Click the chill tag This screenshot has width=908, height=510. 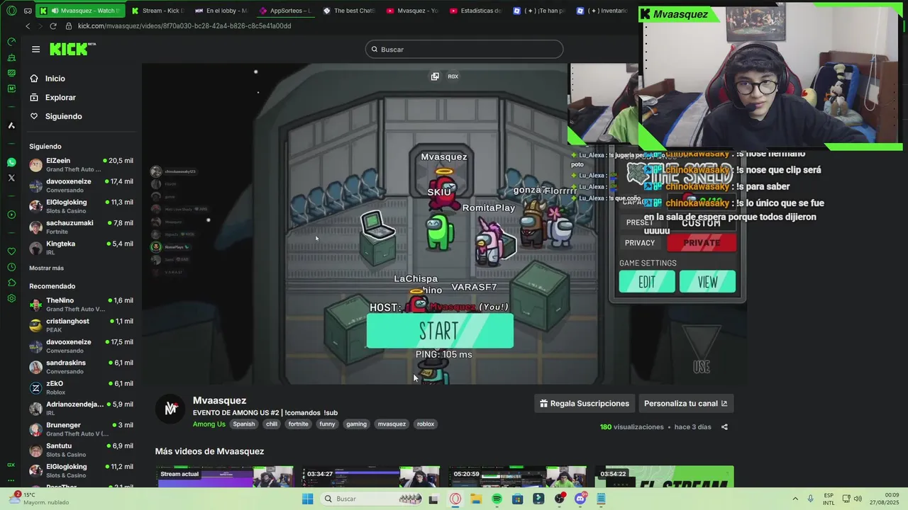pos(272,424)
